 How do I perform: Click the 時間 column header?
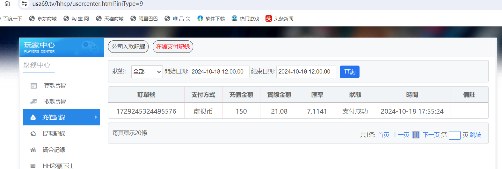(x=412, y=95)
